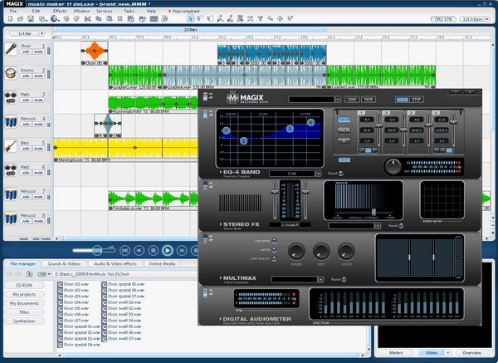Open the Effects menu

(60, 11)
